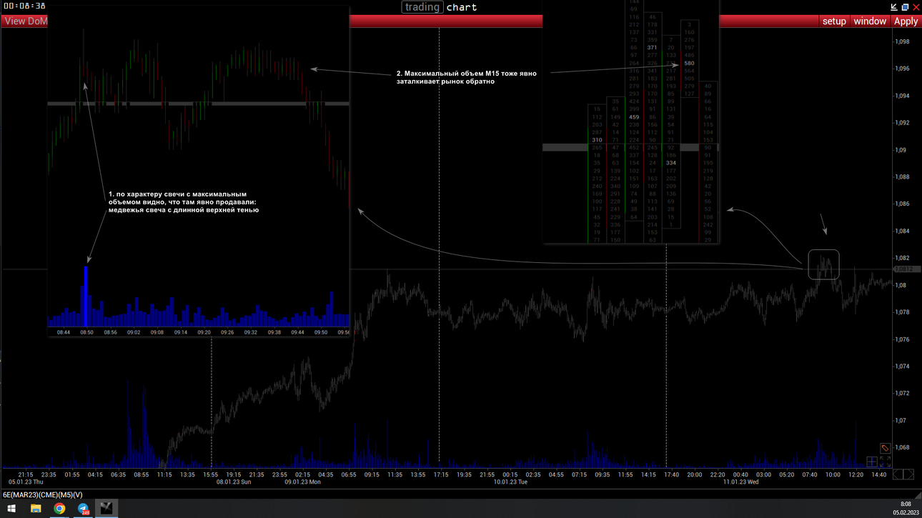The height and width of the screenshot is (518, 922).
Task: Select the trading platform taskbar icon
Action: coord(106,509)
